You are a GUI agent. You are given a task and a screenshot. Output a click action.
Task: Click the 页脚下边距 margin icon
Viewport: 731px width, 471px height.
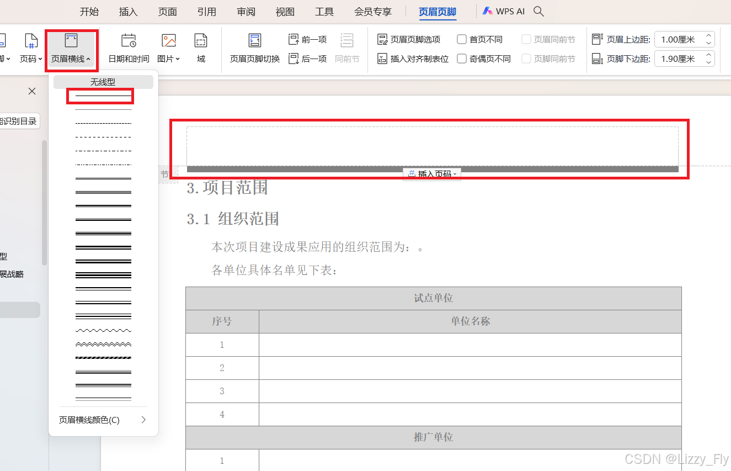tap(597, 59)
